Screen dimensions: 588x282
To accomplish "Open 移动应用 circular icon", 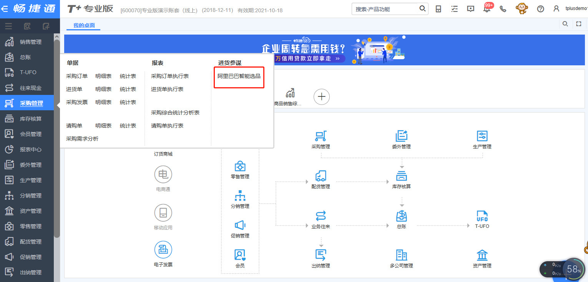I will click(163, 213).
